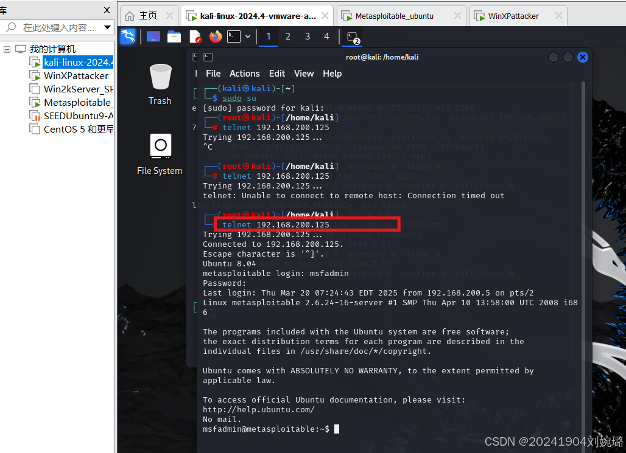This screenshot has width=626, height=453.
Task: Click 'Connection timed out' error line
Action: coord(354,195)
